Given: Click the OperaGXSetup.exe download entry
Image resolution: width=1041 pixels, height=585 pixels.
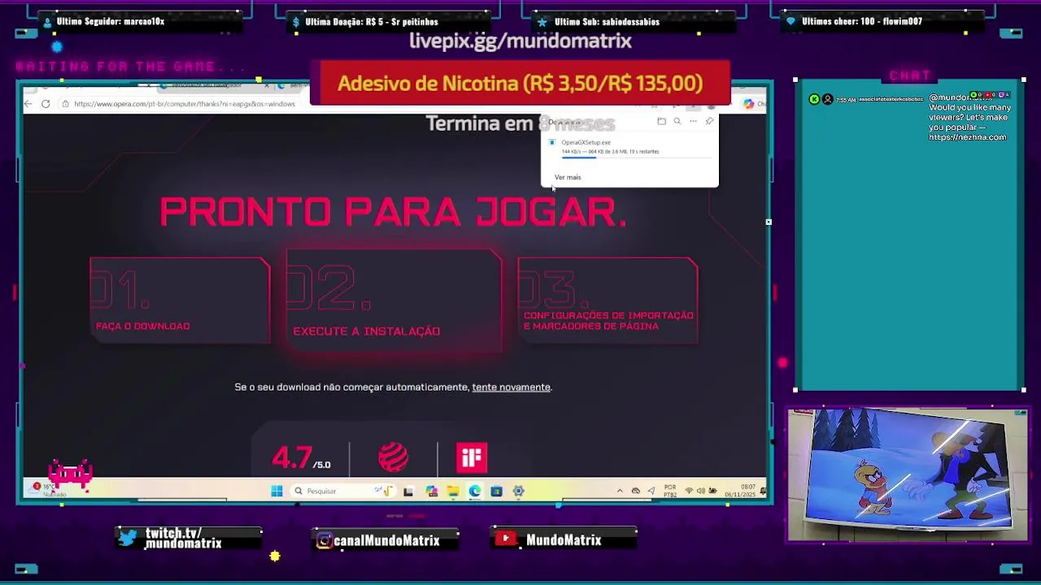Looking at the screenshot, I should click(x=629, y=148).
